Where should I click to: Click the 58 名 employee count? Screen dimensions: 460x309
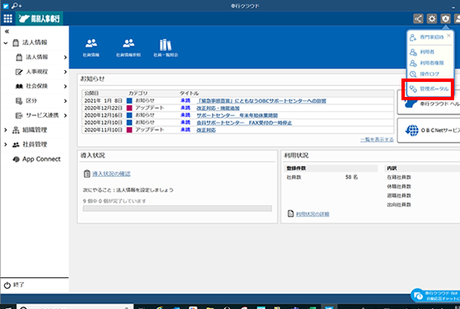click(351, 177)
